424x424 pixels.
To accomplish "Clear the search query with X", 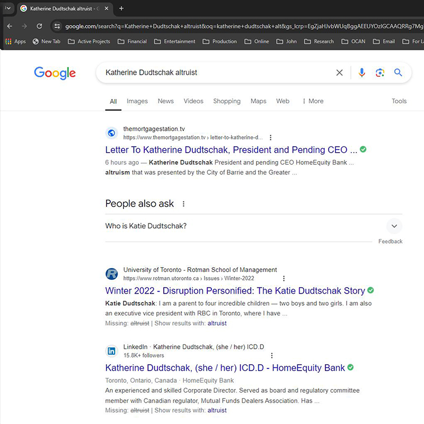I will [339, 73].
